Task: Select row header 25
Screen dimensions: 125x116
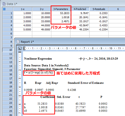Action: (x=8, y=111)
